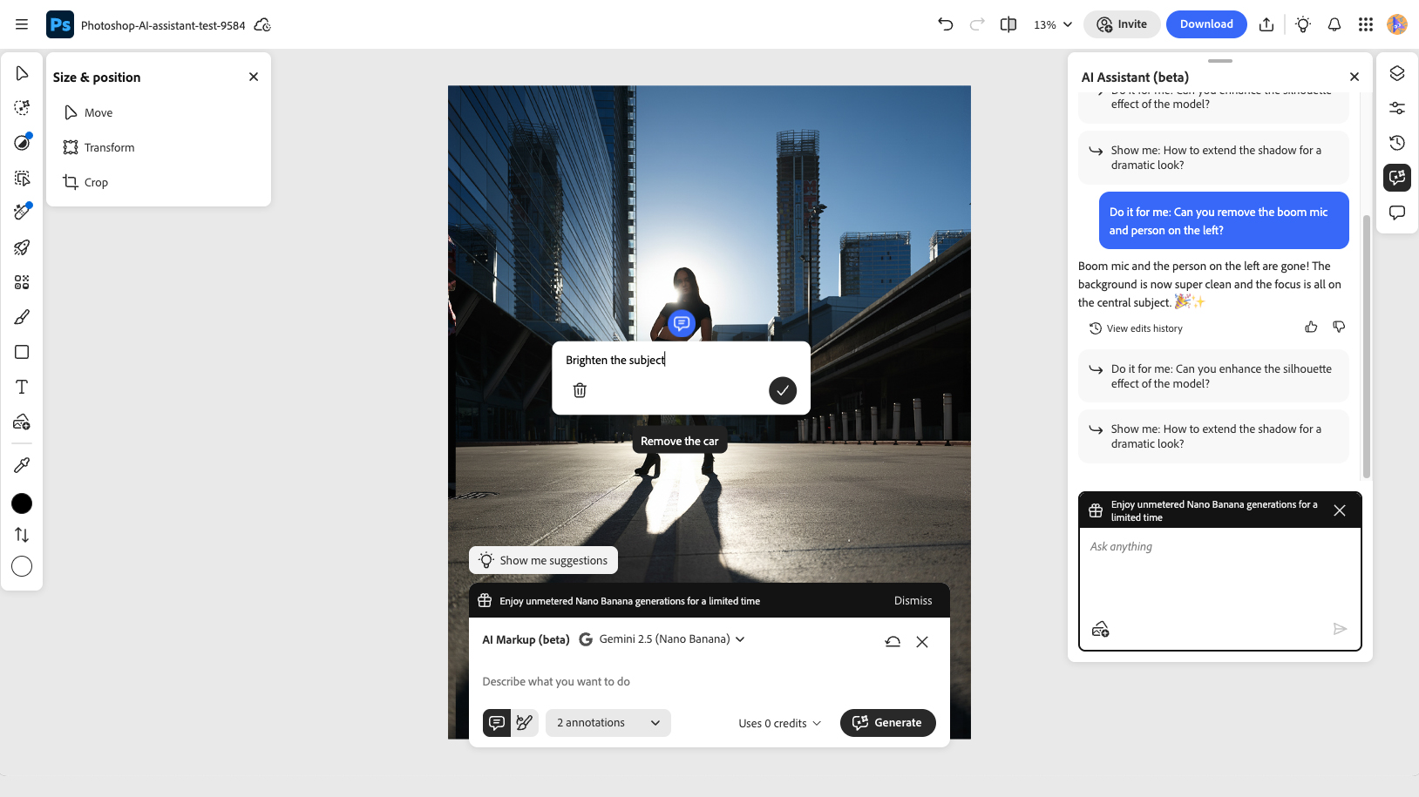Open the History panel on the right

(1397, 142)
